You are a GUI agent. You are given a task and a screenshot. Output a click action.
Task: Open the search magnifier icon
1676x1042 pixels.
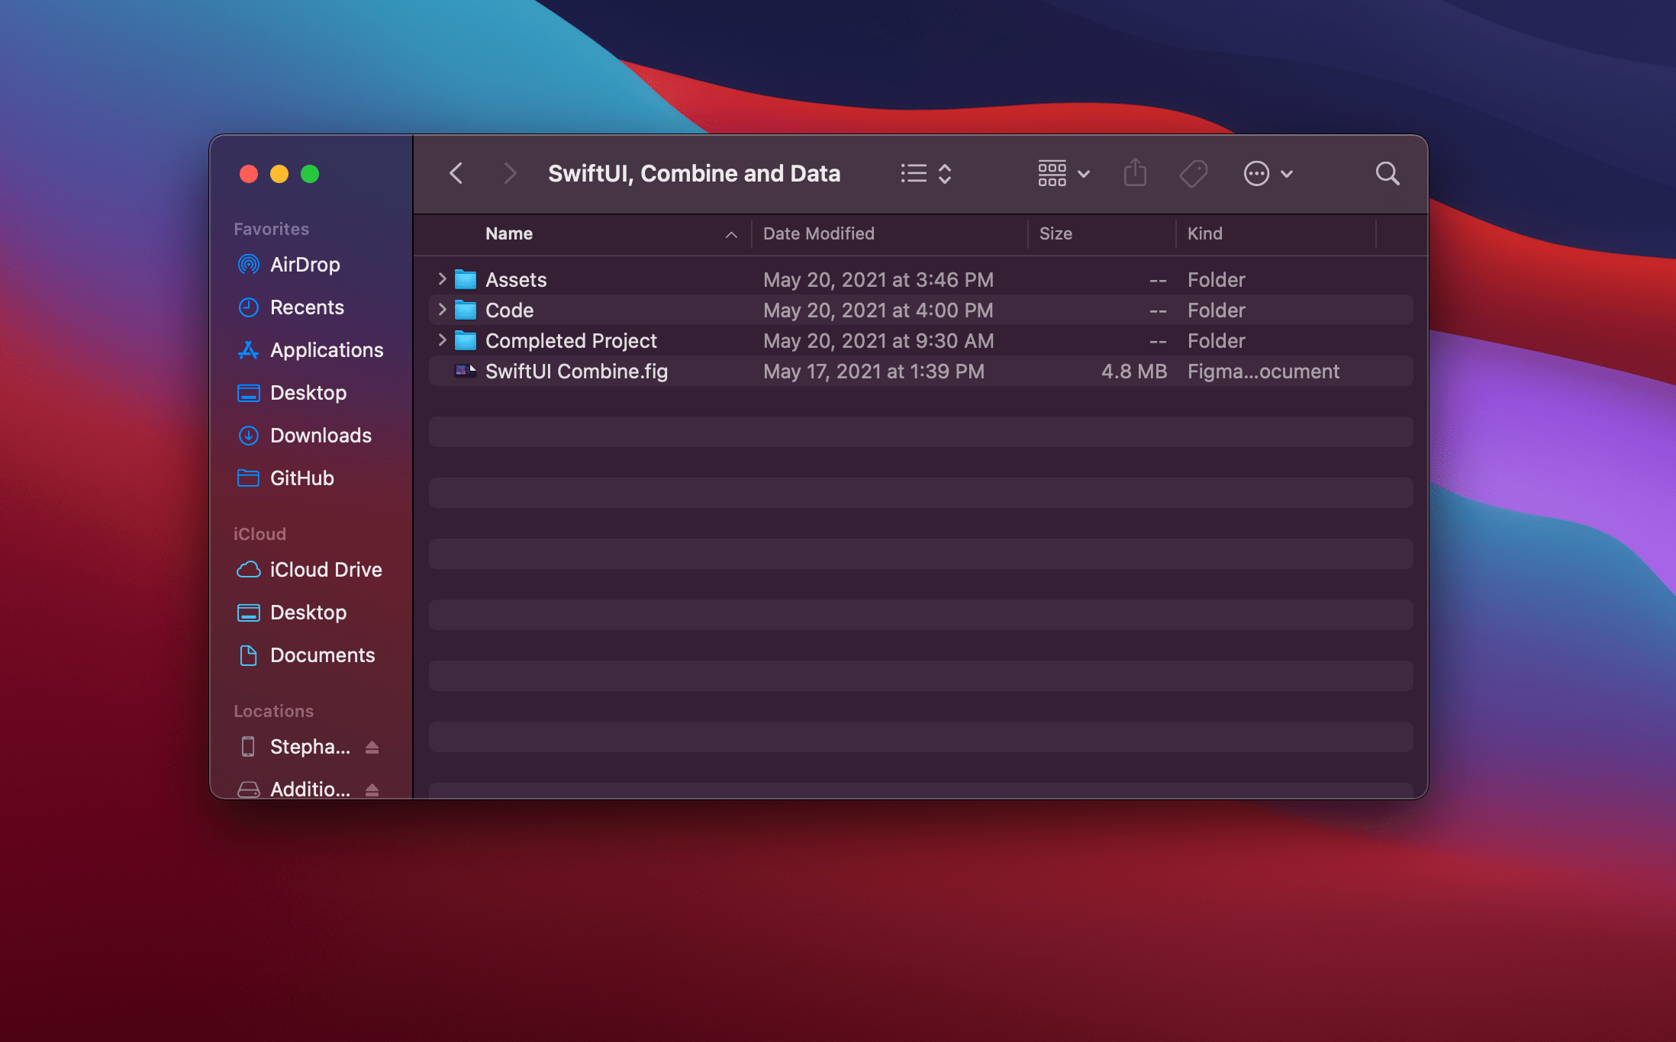point(1387,174)
